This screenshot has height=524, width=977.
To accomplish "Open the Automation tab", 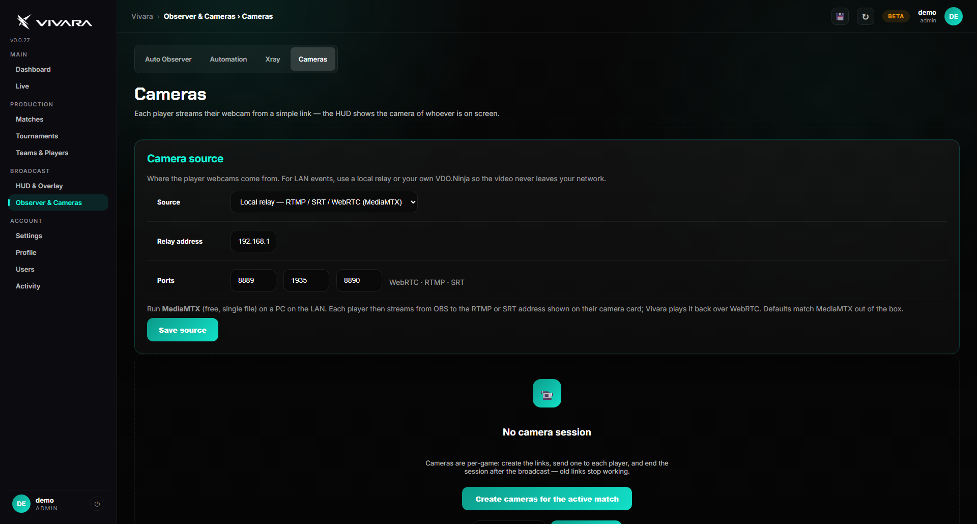I will coord(228,59).
